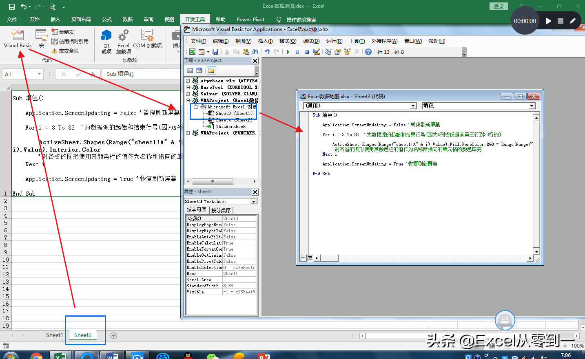585x359 pixels.
Task: Click Record Macro (录制宏)
Action: [x=62, y=32]
